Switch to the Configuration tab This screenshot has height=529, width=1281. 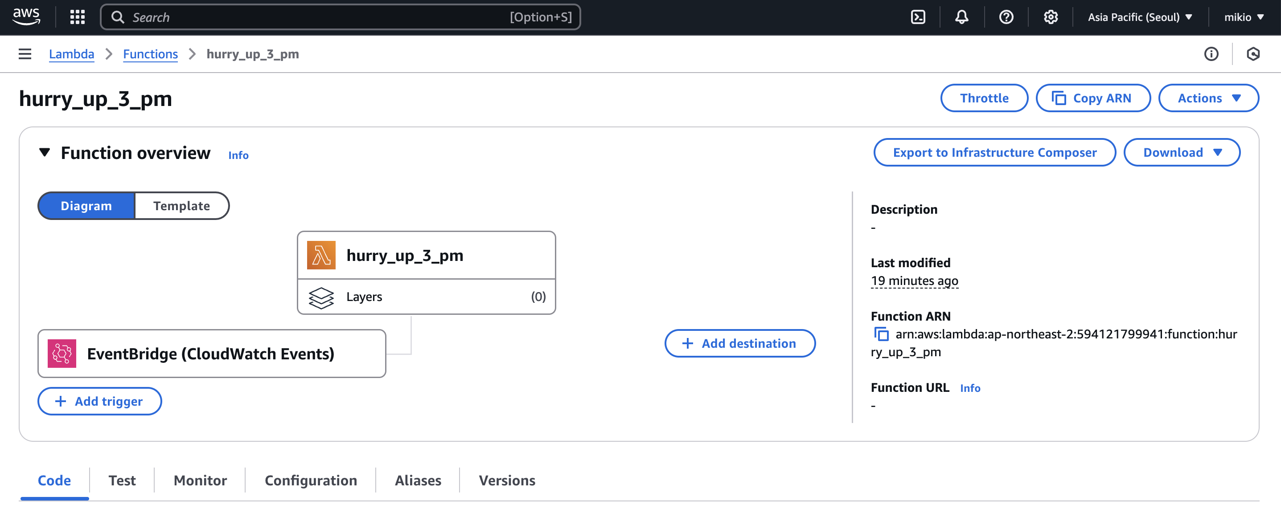(x=311, y=480)
